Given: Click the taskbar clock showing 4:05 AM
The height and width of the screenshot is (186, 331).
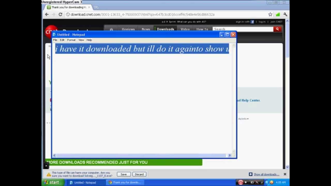Looking at the screenshot, I should (281, 182).
